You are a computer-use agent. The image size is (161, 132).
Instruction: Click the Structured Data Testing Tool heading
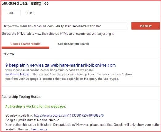point(26,3)
